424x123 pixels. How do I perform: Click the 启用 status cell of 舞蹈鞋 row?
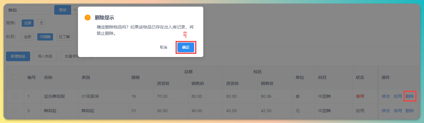(360, 111)
